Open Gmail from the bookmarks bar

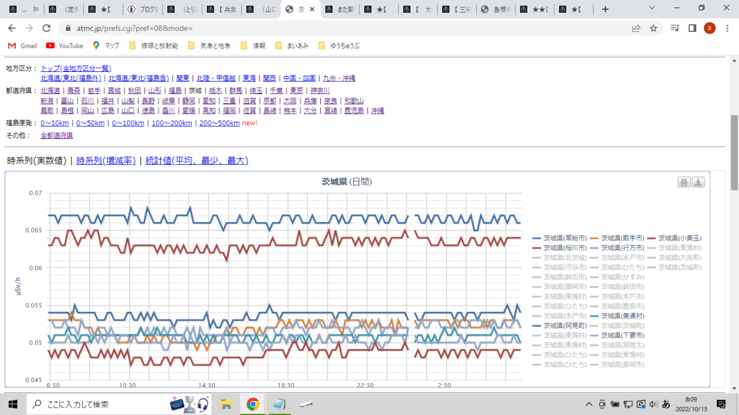click(x=23, y=45)
